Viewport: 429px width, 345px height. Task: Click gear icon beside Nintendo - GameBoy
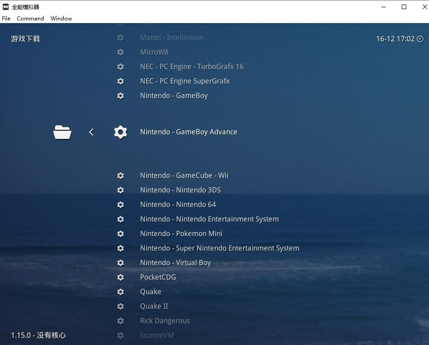pos(121,96)
